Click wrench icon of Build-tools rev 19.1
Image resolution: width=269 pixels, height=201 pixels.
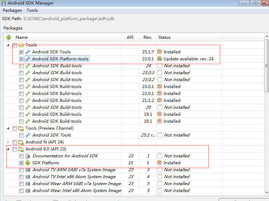click(28, 114)
